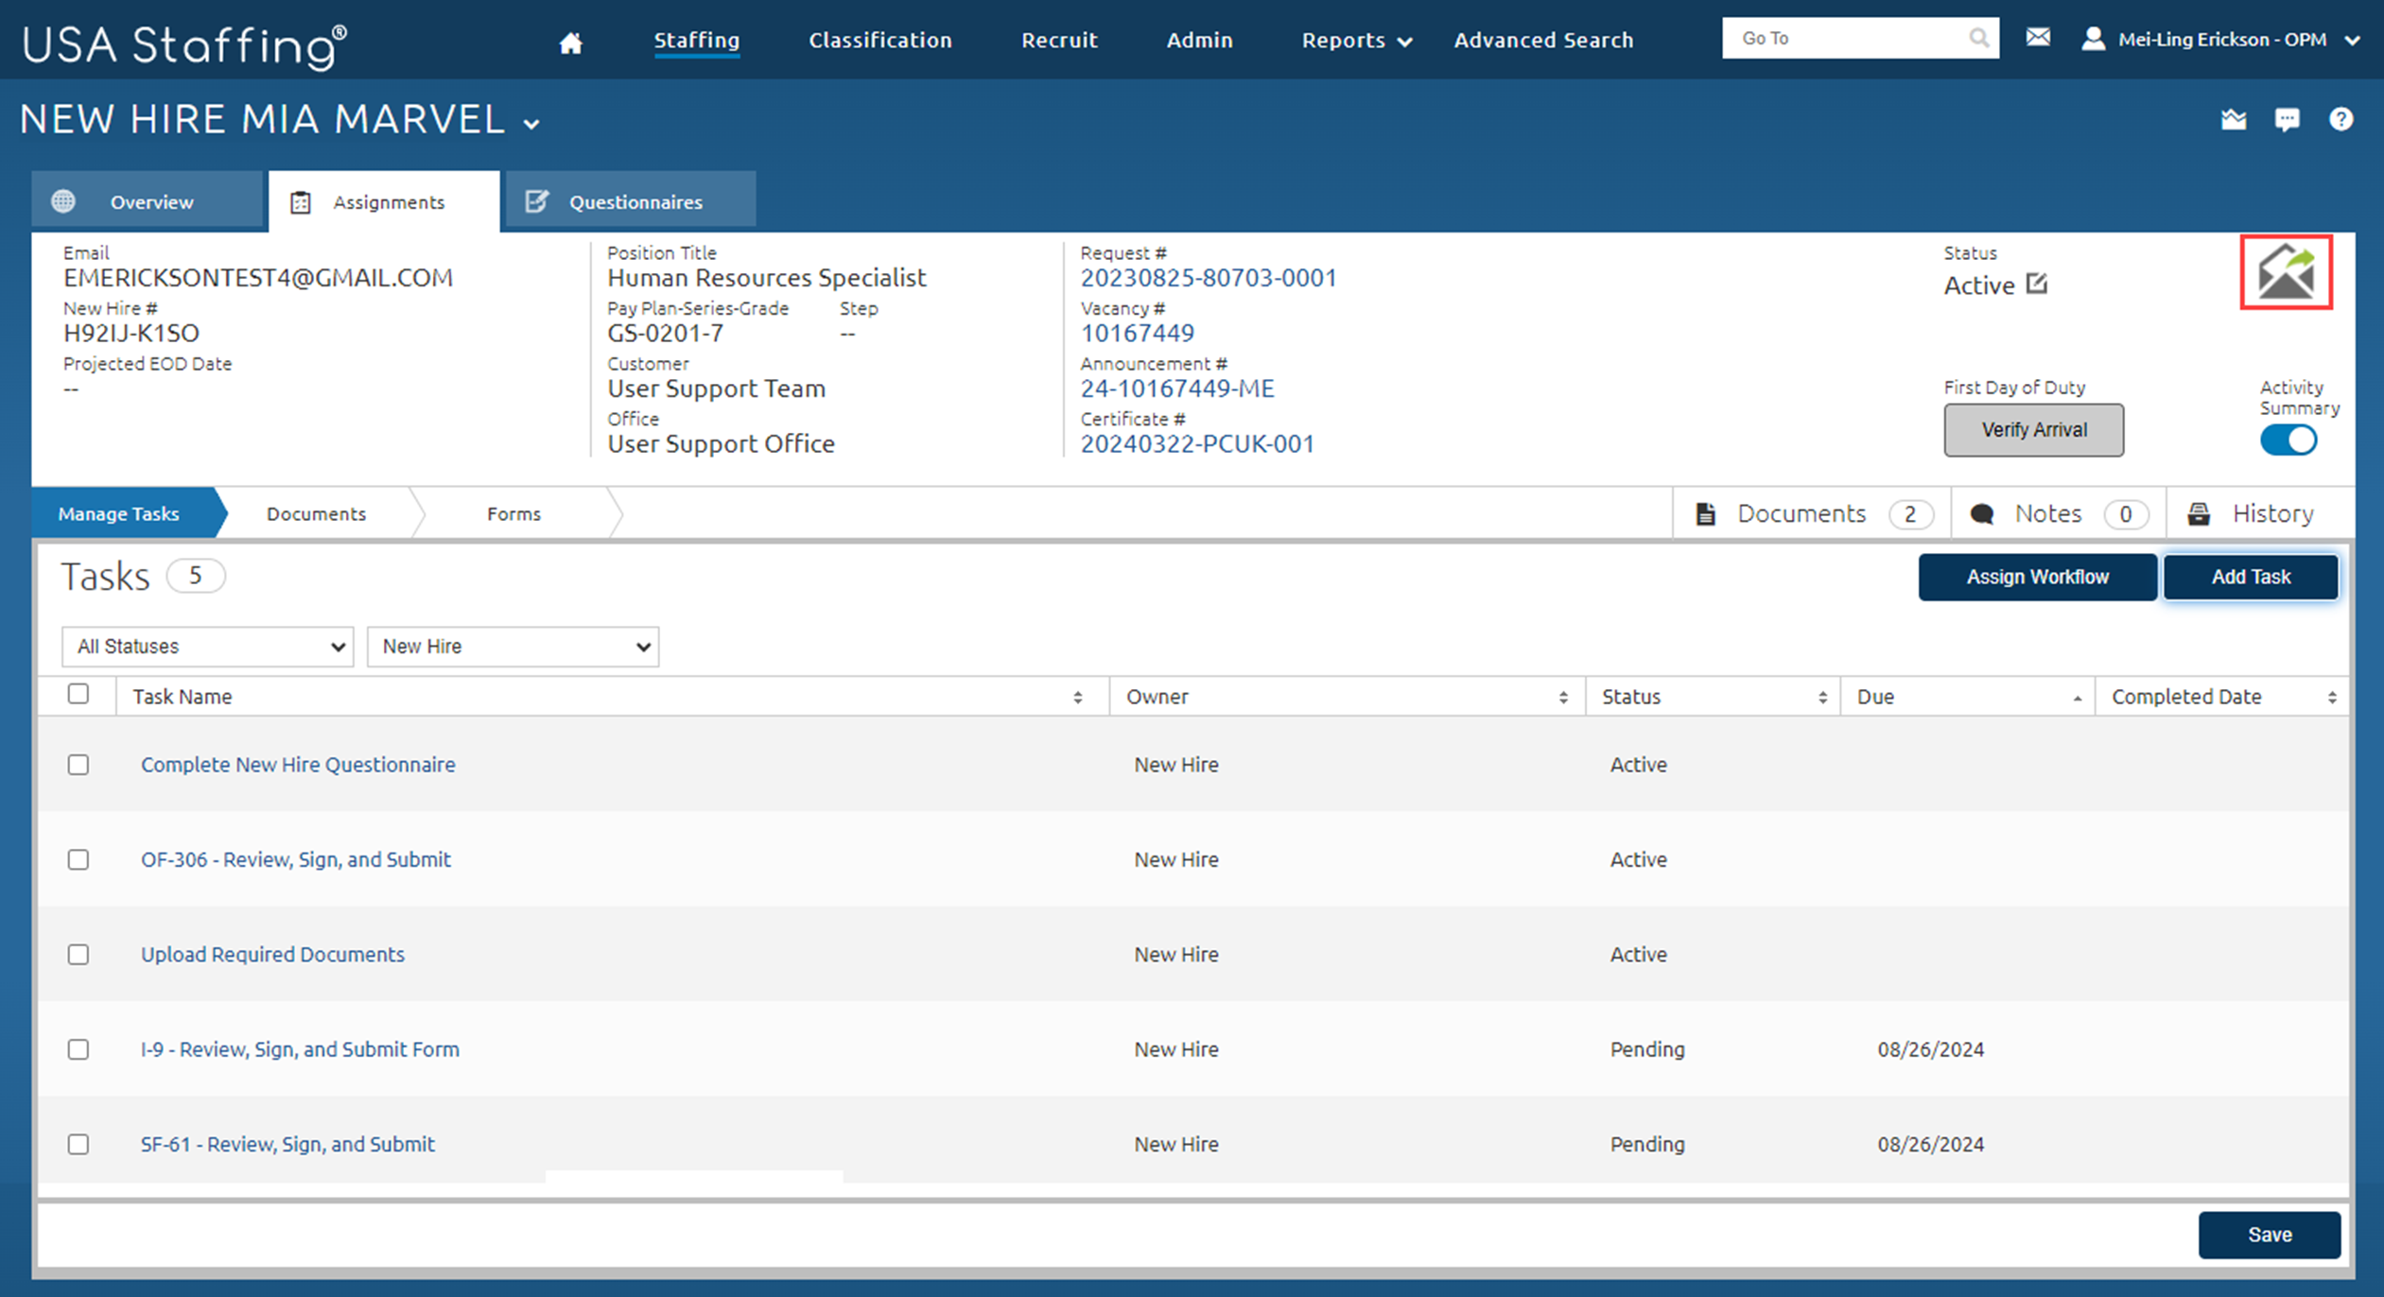Open I-9 - Review, Sign, and Submit Form
2384x1297 pixels.
click(300, 1049)
